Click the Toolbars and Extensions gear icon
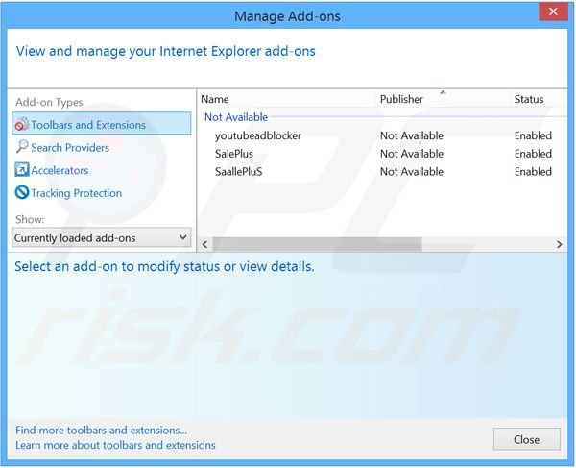Screen dimensions: 576x468 21,125
